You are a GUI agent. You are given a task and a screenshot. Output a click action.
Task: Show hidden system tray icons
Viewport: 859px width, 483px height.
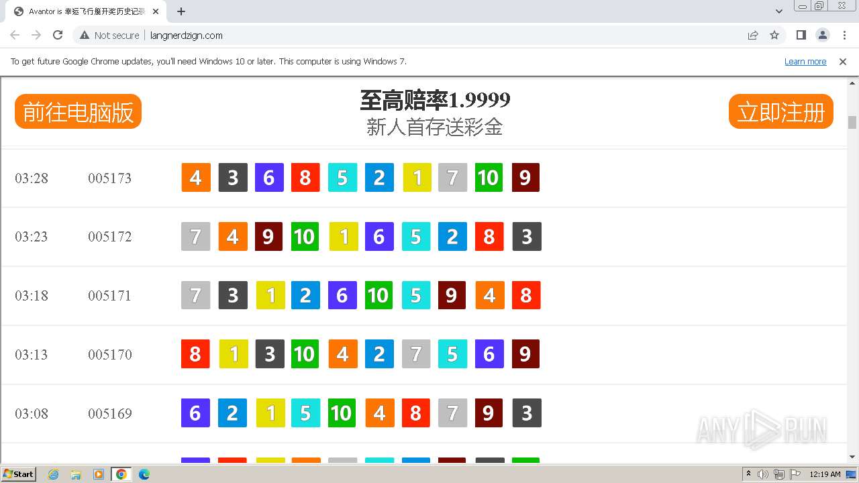coord(748,474)
